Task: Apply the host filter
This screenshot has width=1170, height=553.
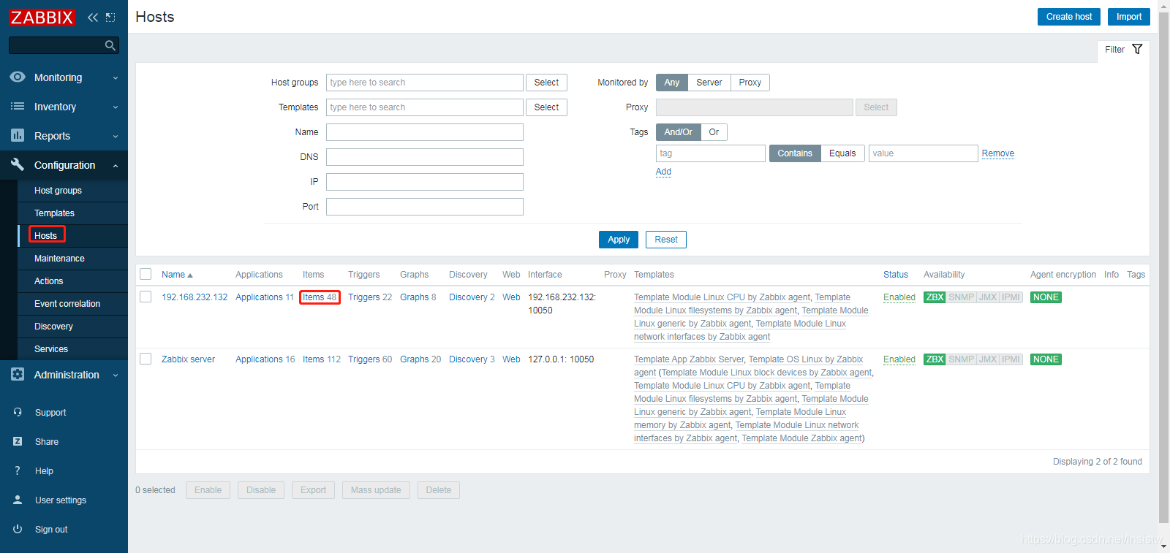Action: click(x=619, y=240)
